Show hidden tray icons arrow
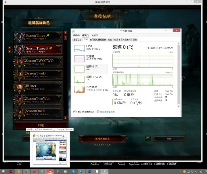Image resolution: width=207 pixels, height=174 pixels. [x=180, y=172]
